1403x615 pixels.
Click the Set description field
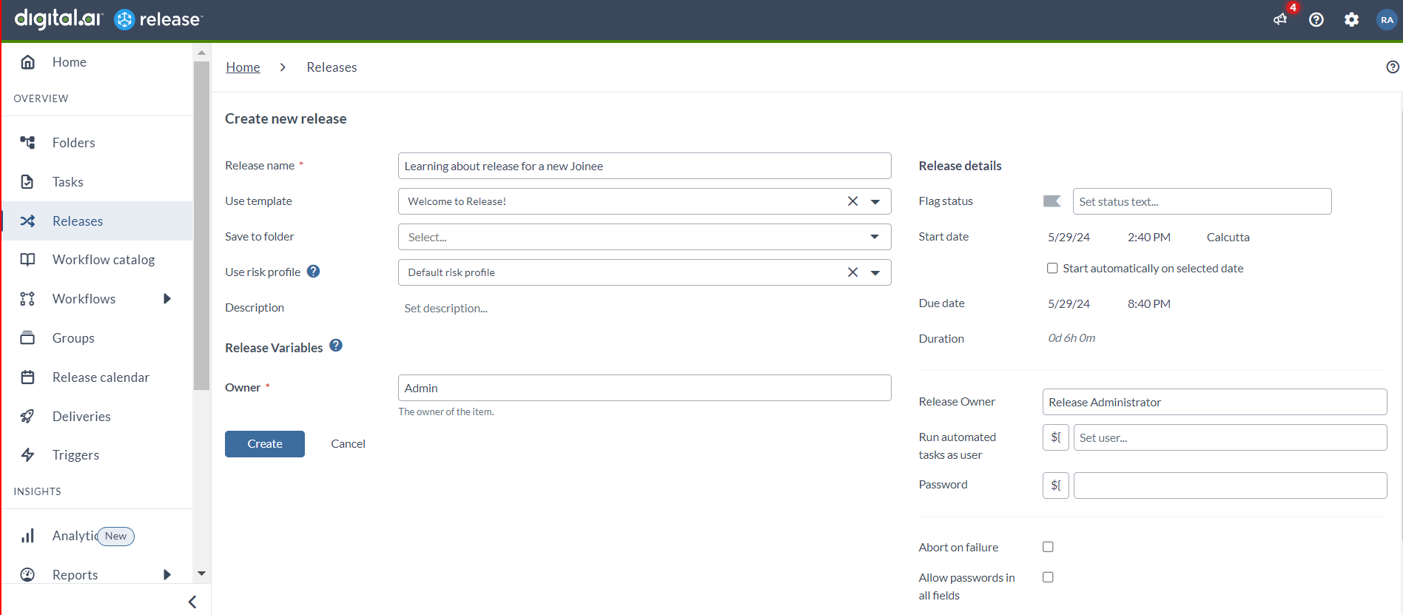coord(645,308)
